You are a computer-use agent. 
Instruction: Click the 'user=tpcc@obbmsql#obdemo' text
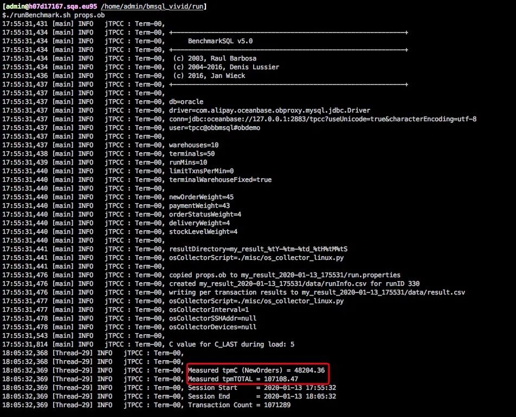(215, 128)
